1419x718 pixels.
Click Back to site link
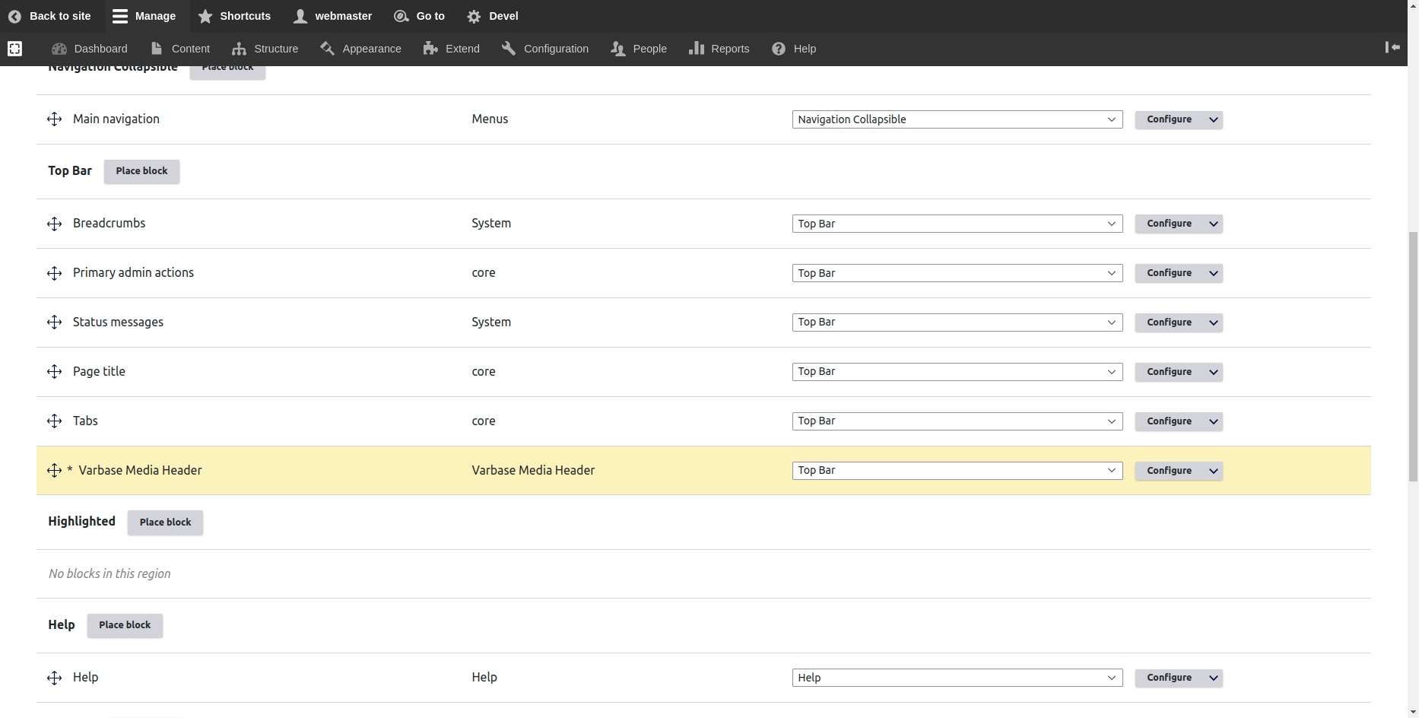[49, 16]
